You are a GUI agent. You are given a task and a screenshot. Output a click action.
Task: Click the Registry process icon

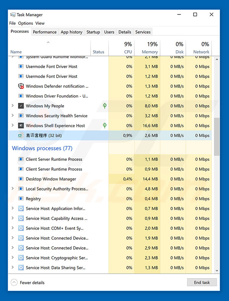click(x=21, y=199)
